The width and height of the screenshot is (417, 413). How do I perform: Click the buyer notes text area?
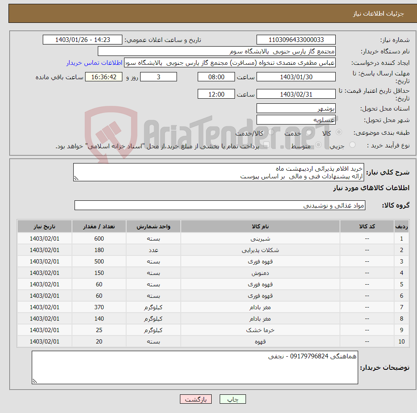click(195, 368)
